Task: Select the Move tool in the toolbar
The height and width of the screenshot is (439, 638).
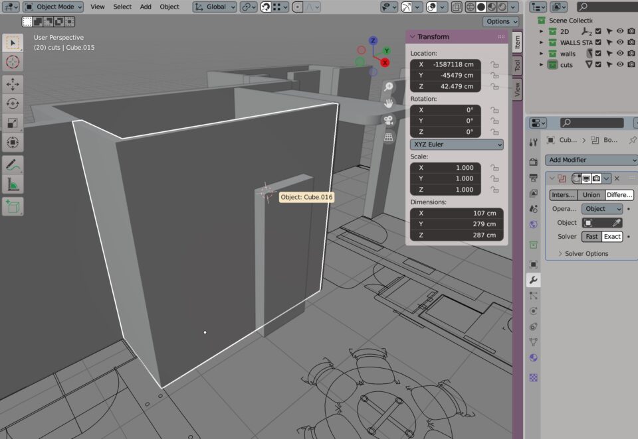Action: [13, 84]
